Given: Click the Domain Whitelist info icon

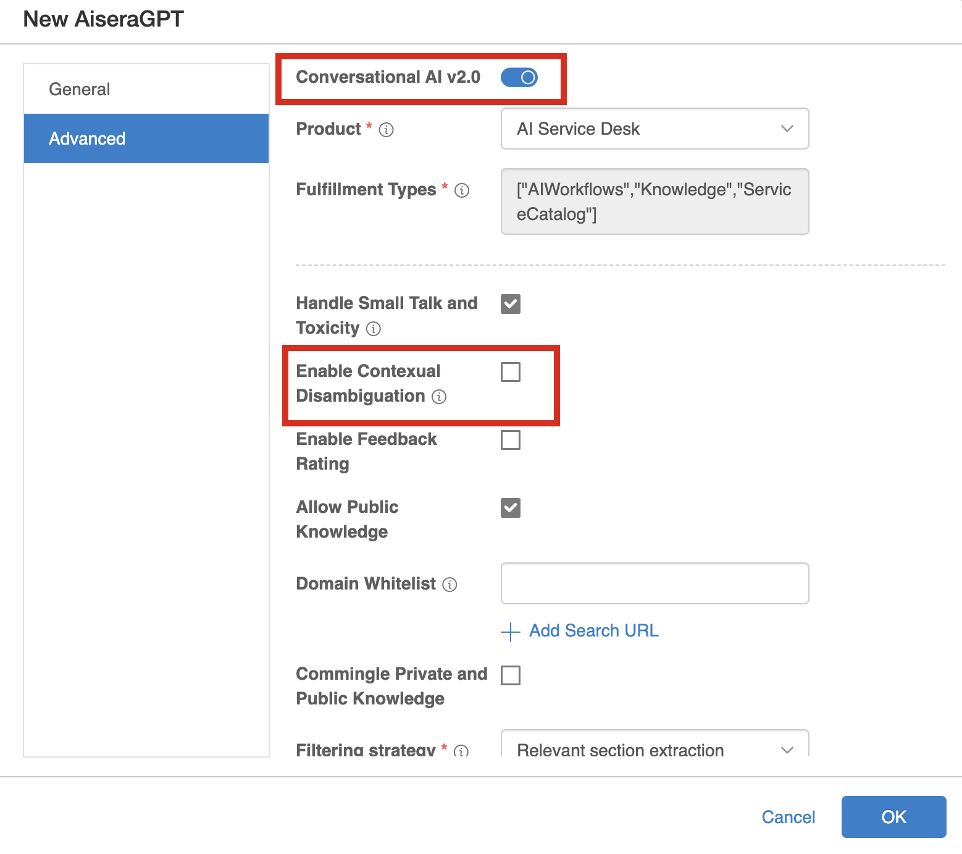Looking at the screenshot, I should 450,585.
